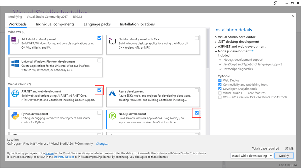Click JavaScript and TypeScript language support item

pyautogui.click(x=252, y=64)
